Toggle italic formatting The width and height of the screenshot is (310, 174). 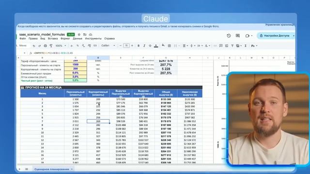144,46
